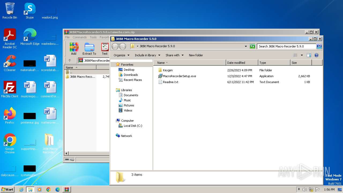
Task: Open CCleaner desktop shortcut
Action: click(x=10, y=63)
